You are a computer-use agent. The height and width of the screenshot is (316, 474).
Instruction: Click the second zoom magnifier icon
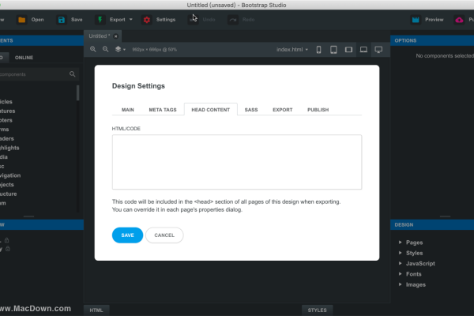coord(106,49)
